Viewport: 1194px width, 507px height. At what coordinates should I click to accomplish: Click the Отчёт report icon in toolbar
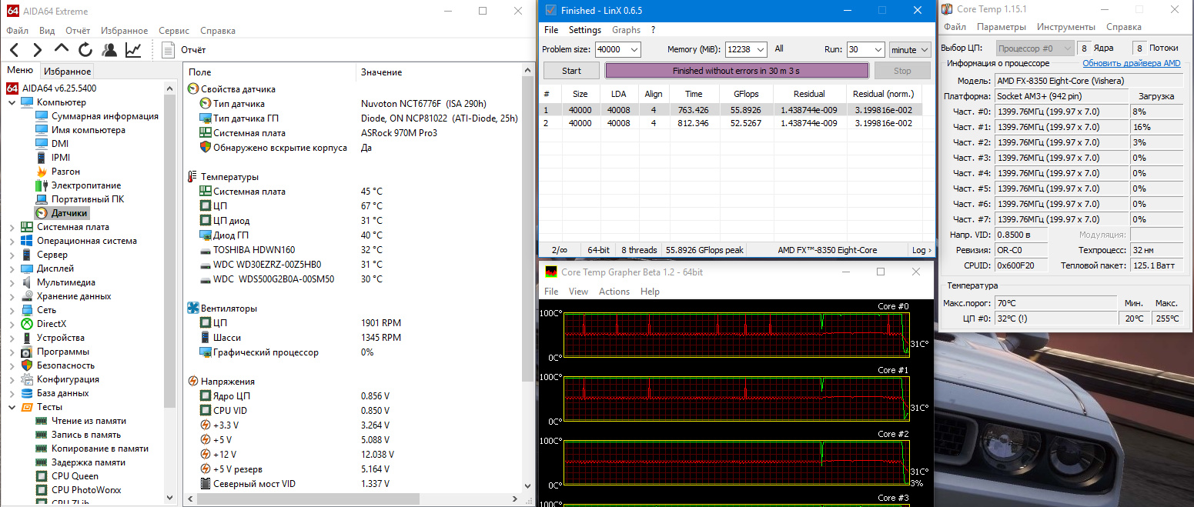tap(169, 50)
